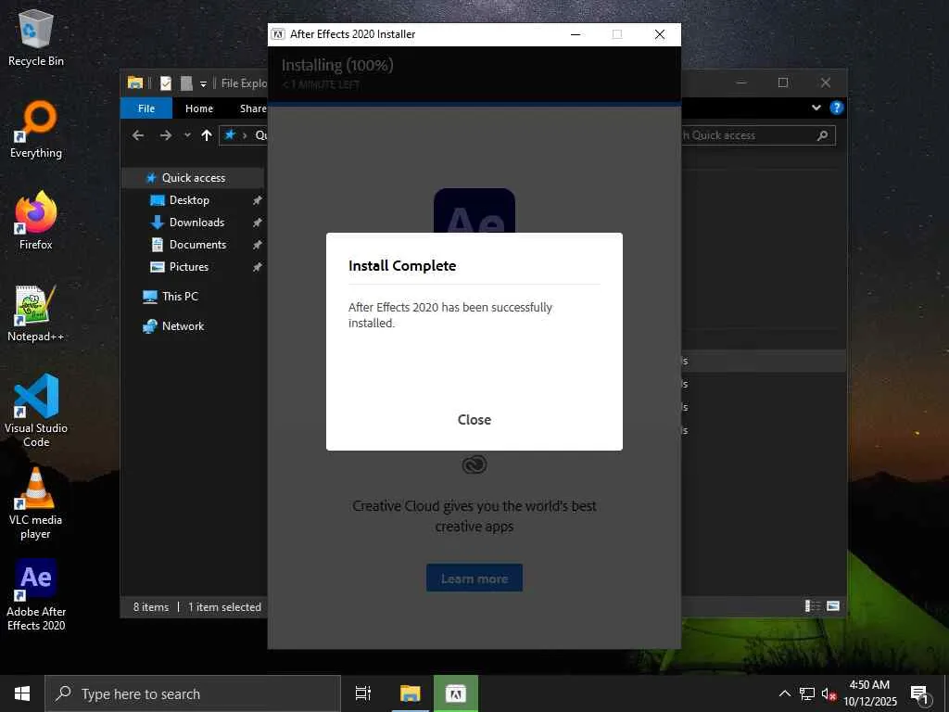Click the pin icon next to Pictures
949x712 pixels.
click(258, 267)
